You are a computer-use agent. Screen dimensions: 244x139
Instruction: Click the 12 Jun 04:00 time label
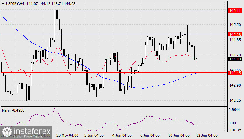[x=207, y=136]
